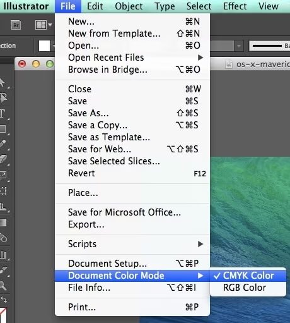Select the Pencil tool
The width and height of the screenshot is (290, 323).
pos(3,143)
